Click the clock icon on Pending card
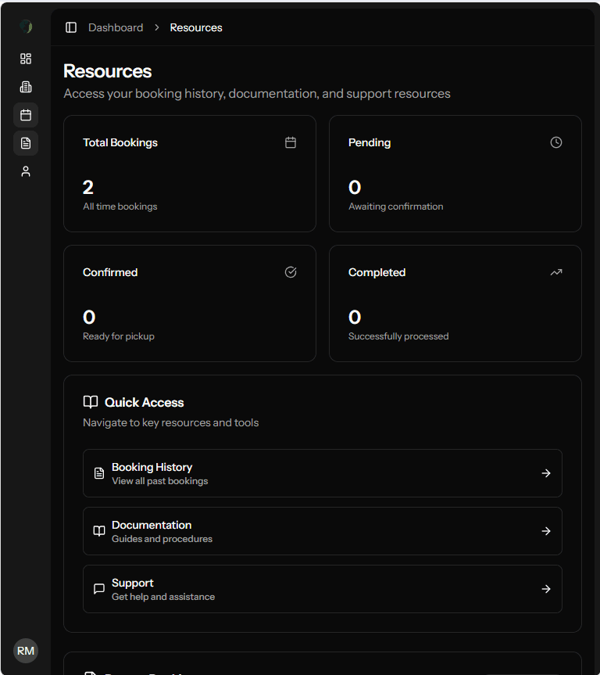600x675 pixels. pos(556,142)
